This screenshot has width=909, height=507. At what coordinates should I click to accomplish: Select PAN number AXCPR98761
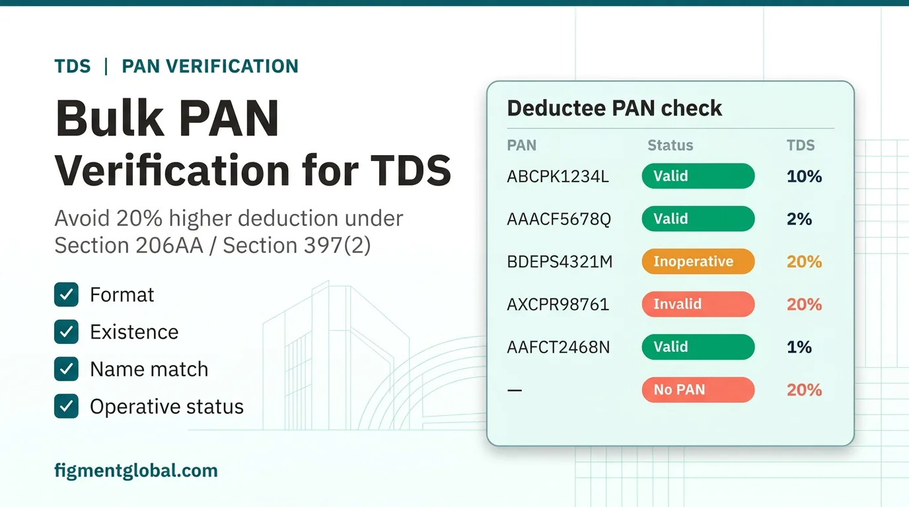pos(558,304)
